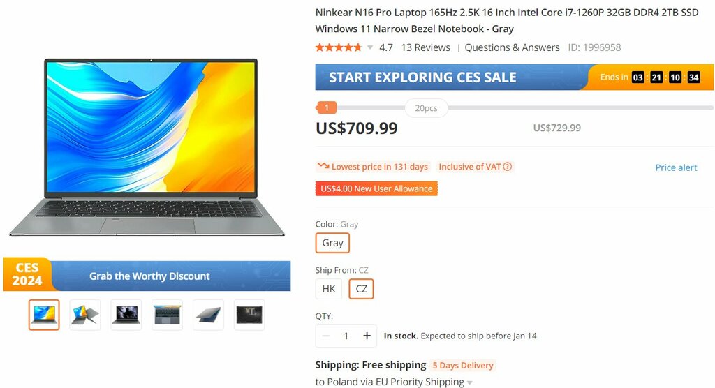
Task: Open the 13 Reviews link
Action: [425, 47]
